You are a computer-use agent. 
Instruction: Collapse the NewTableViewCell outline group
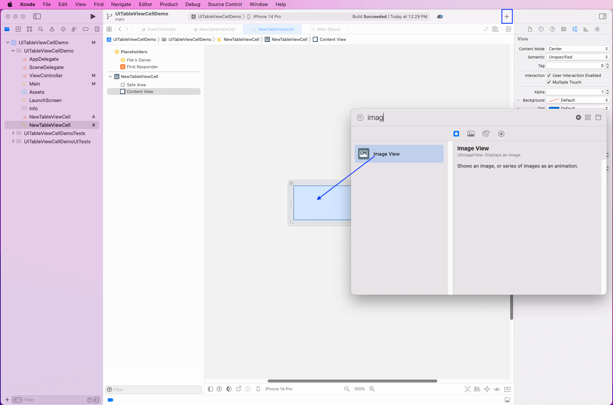pyautogui.click(x=110, y=76)
